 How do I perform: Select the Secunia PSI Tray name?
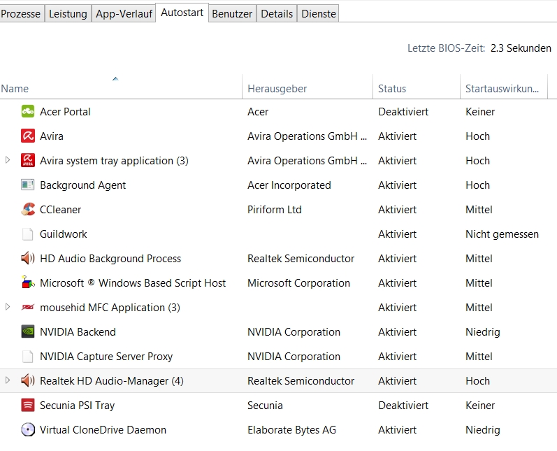point(77,405)
